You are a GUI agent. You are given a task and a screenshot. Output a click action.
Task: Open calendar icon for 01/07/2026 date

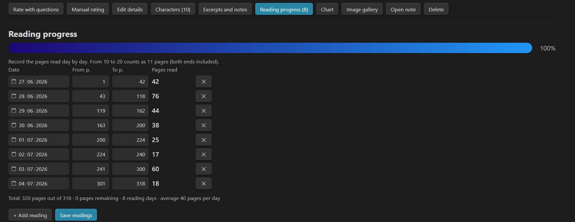(x=14, y=139)
